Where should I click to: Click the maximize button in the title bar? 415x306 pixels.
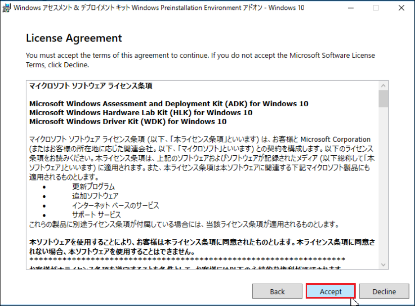(x=375, y=8)
